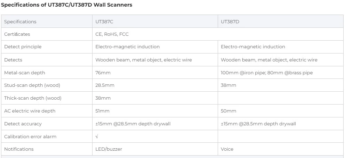Click the 'CE, RoHS, FCC' certificates cell
The height and width of the screenshot is (158, 345).
coord(113,34)
